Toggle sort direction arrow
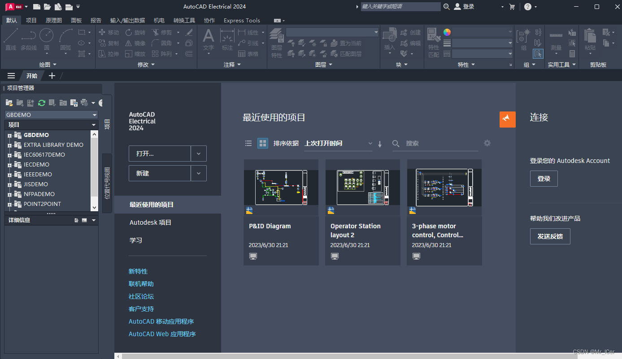This screenshot has height=359, width=622. coord(380,144)
